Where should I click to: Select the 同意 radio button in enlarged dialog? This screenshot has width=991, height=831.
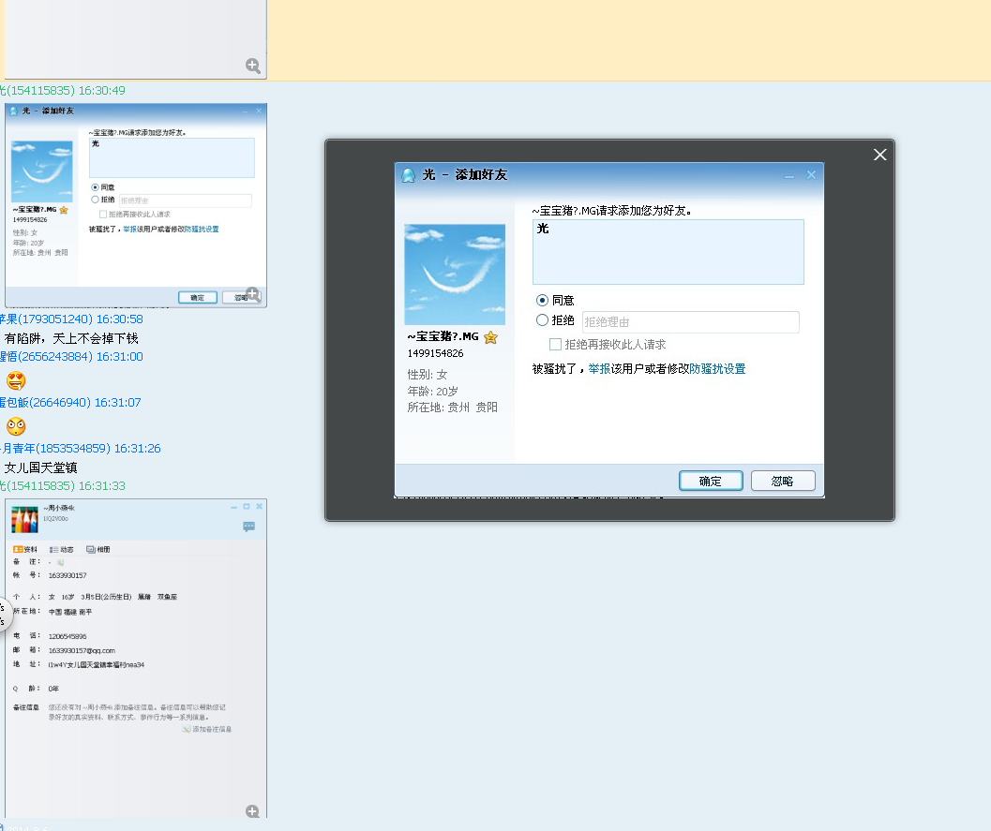(542, 301)
